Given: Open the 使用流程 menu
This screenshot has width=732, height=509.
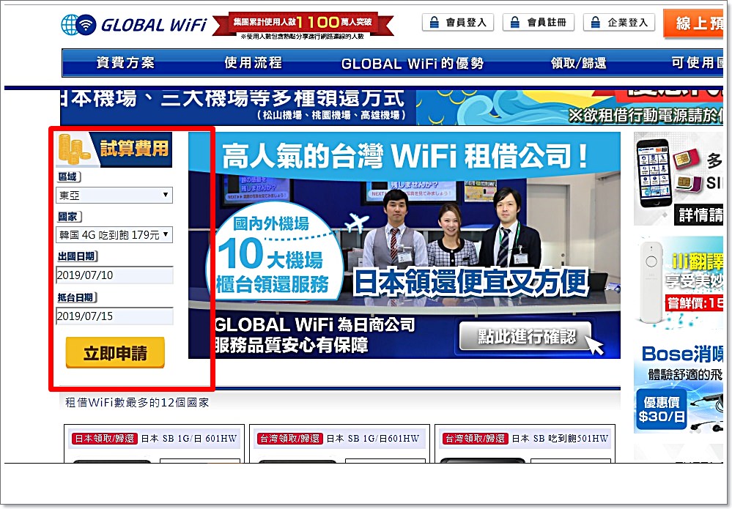Looking at the screenshot, I should [254, 63].
